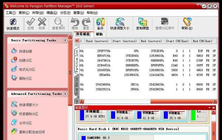Screen dimensions: 222x140
Task: Open the 硬盘(D) menu
Action: [x=52, y=13]
